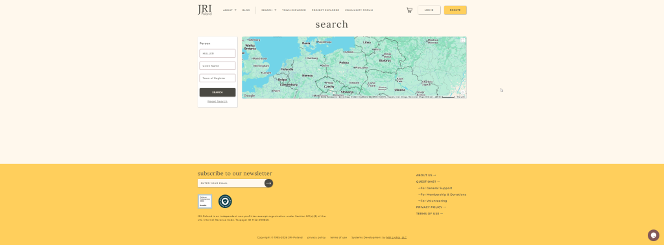Screen dimensions: 664x245
Task: Click Dania label on map
Action: tap(306, 43)
